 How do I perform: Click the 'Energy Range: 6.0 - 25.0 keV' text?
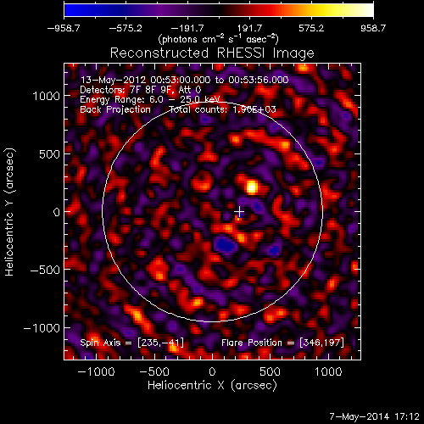pyautogui.click(x=150, y=99)
